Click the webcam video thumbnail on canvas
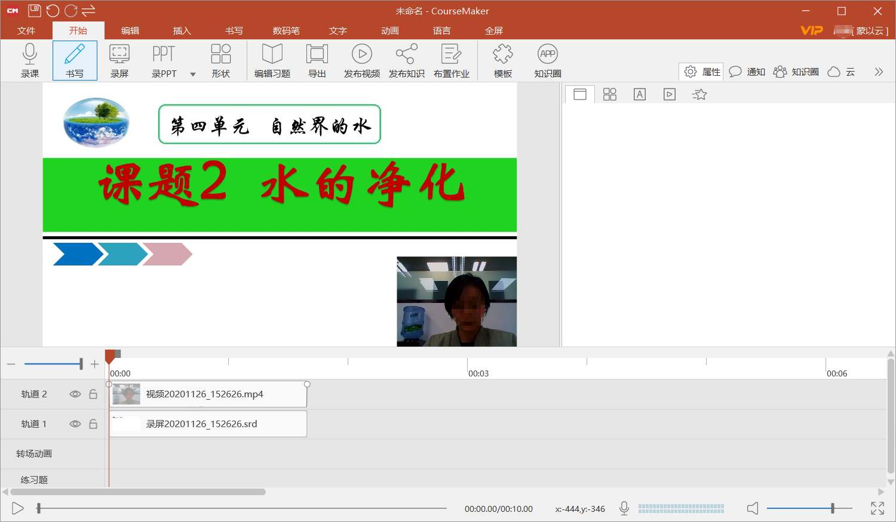The width and height of the screenshot is (896, 522). click(x=457, y=301)
